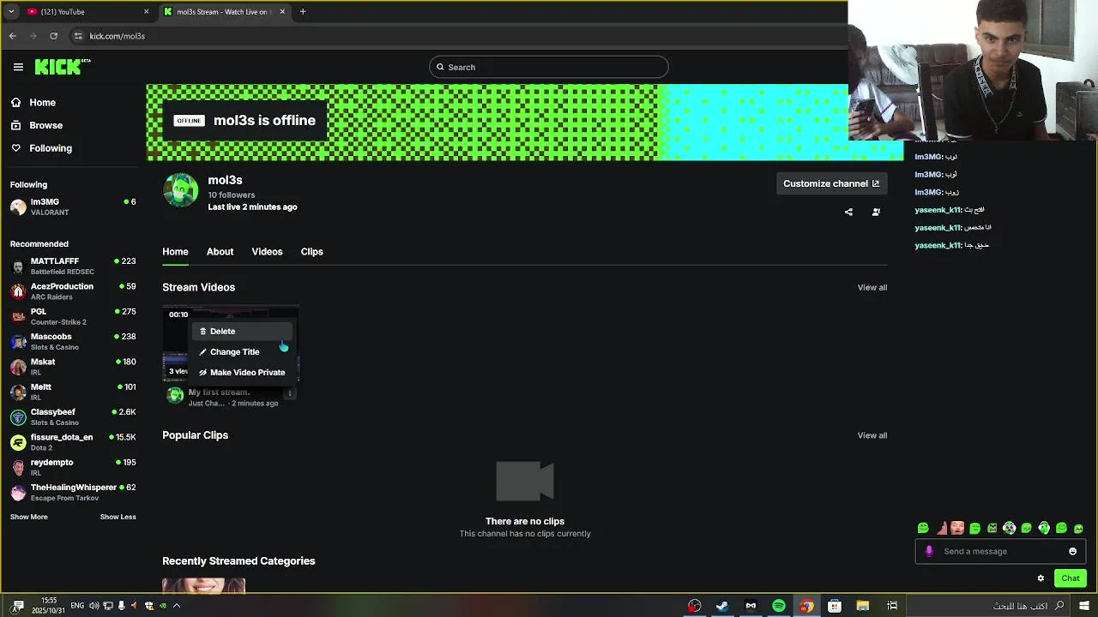
Task: Open TheHealingWhisperer recommended channel
Action: [x=73, y=492]
